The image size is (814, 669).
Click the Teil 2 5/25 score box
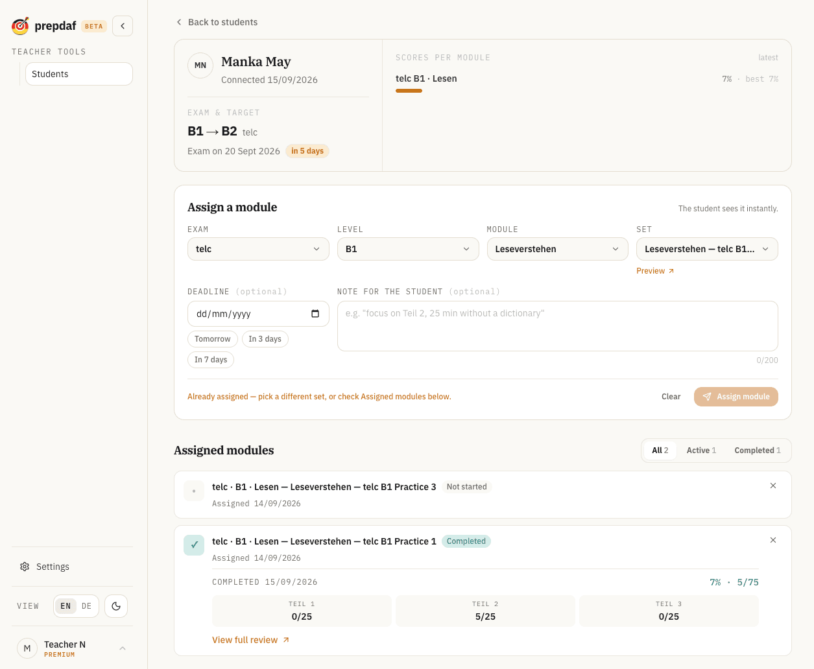pos(485,611)
